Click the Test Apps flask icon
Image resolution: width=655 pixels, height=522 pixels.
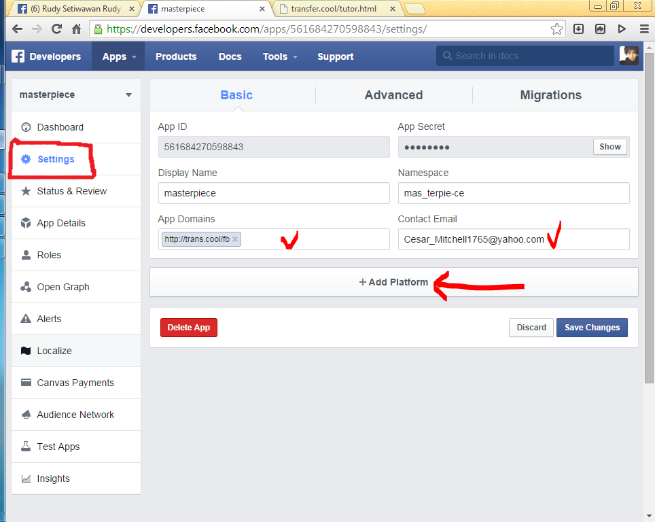pos(26,447)
